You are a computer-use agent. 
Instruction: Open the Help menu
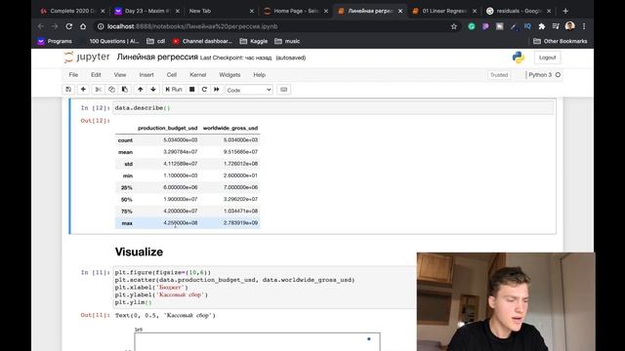(259, 75)
